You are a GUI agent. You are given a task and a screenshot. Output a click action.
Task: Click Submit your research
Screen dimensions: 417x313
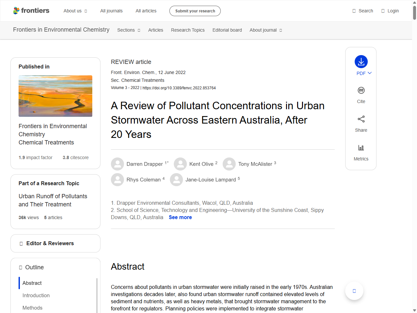tap(195, 11)
